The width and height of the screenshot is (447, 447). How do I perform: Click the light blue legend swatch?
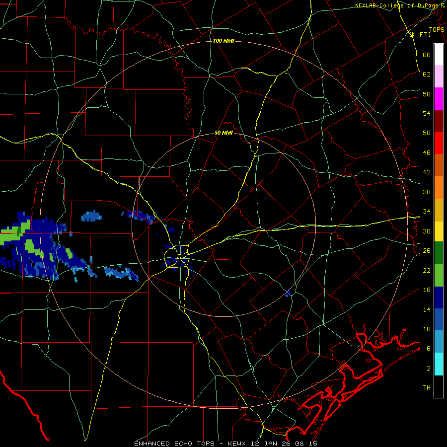(x=439, y=342)
